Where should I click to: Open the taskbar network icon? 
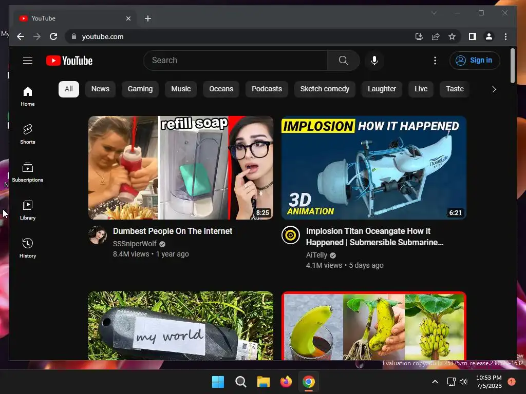click(452, 382)
